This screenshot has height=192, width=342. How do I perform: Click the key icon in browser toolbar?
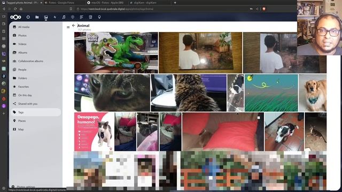pyautogui.click(x=251, y=9)
